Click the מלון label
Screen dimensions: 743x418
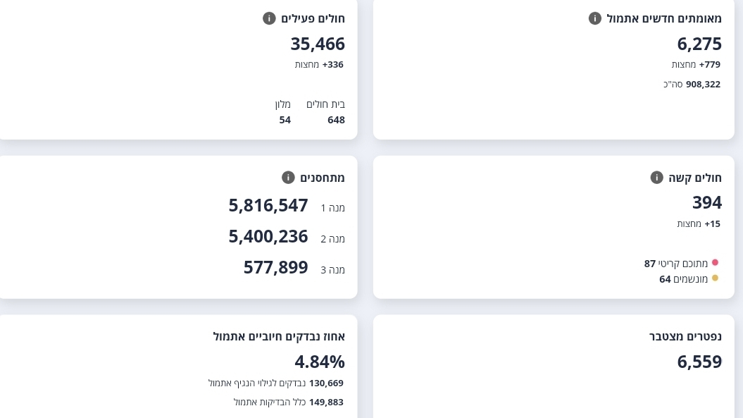[282, 104]
